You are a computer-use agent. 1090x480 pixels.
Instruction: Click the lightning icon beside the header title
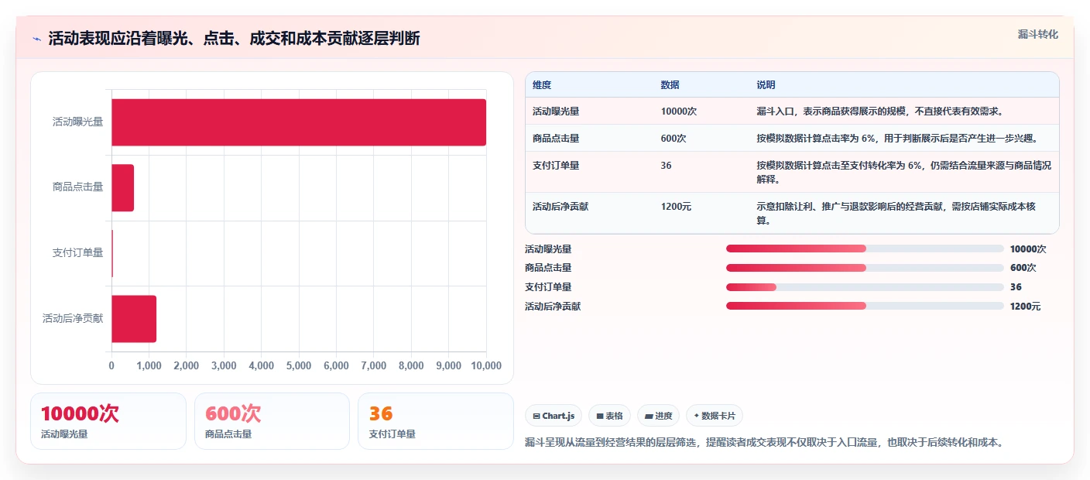(x=36, y=39)
